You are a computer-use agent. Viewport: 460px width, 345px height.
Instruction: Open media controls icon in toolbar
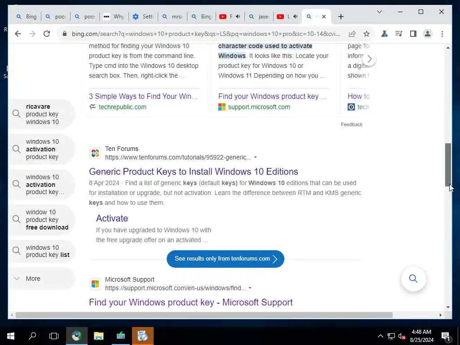click(399, 34)
